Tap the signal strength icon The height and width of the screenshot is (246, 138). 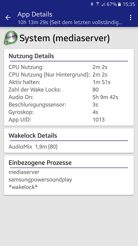tap(103, 4)
